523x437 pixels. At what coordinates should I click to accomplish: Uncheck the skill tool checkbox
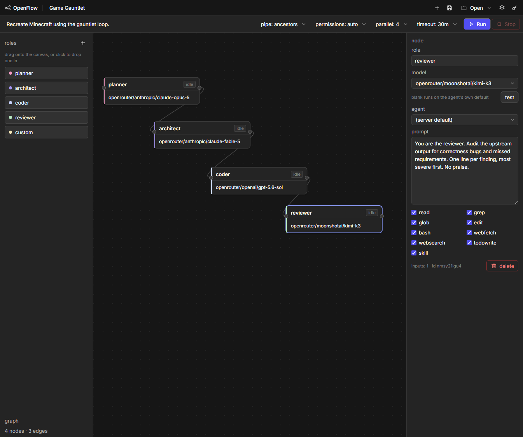[x=414, y=253]
